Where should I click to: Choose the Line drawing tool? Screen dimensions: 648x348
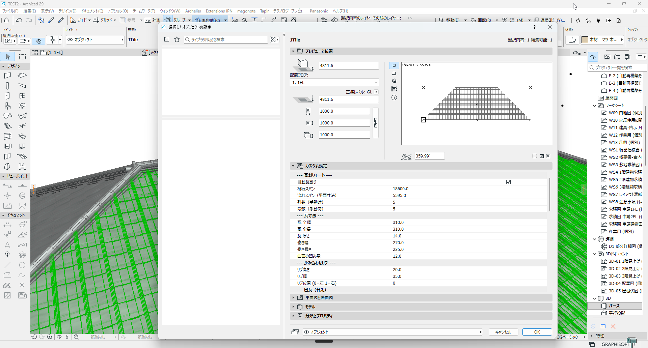click(x=7, y=265)
